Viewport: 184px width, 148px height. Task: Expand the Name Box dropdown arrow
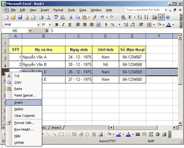(x=30, y=31)
